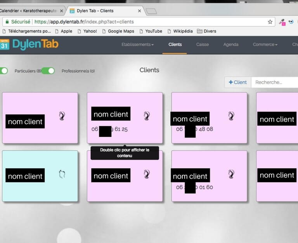Select the Clients navigation item
Screen dimensions: 298x243
click(175, 45)
